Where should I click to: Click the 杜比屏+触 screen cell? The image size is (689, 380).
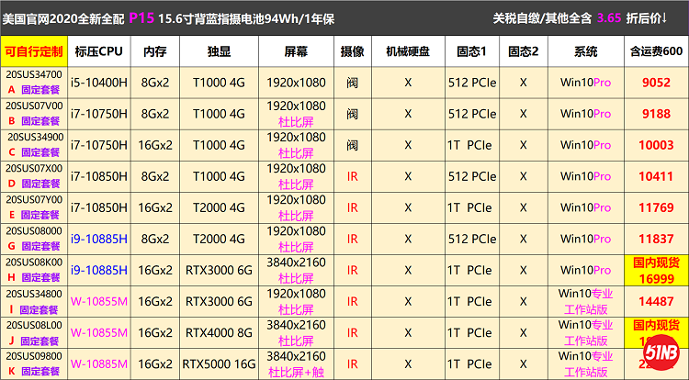(295, 372)
